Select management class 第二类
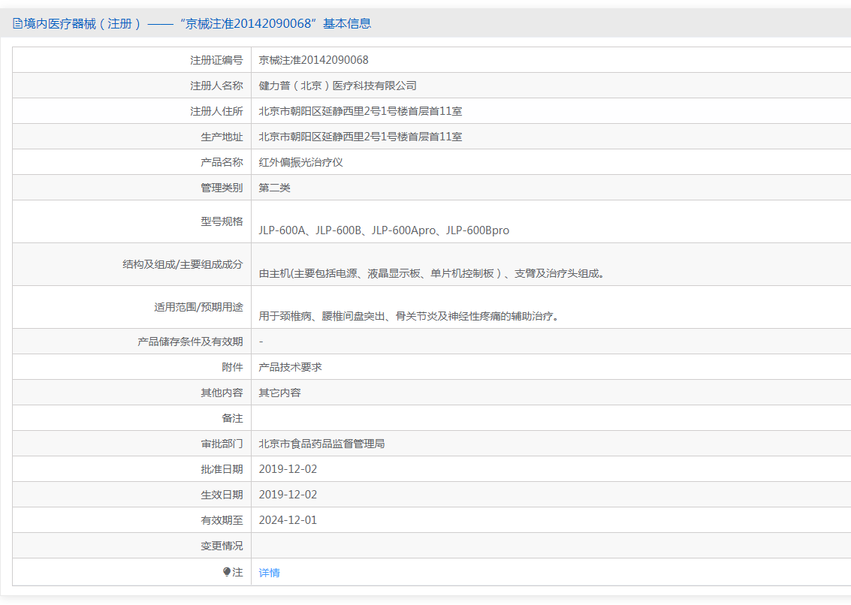Screen dimensions: 851x605 275,187
